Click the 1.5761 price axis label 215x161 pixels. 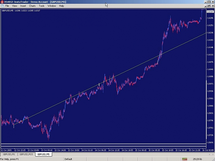pyautogui.click(x=210, y=128)
